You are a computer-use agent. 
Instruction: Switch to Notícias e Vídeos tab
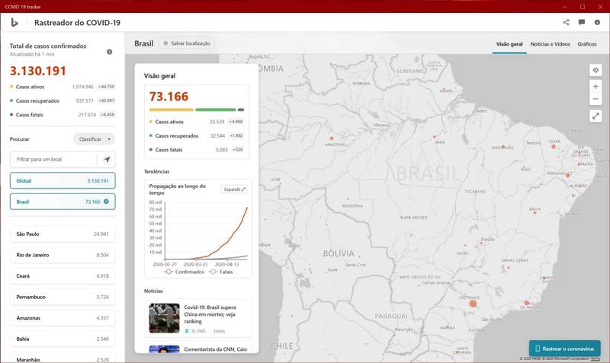(550, 44)
